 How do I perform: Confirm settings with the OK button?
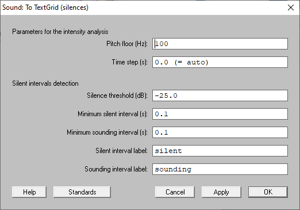[x=268, y=192]
